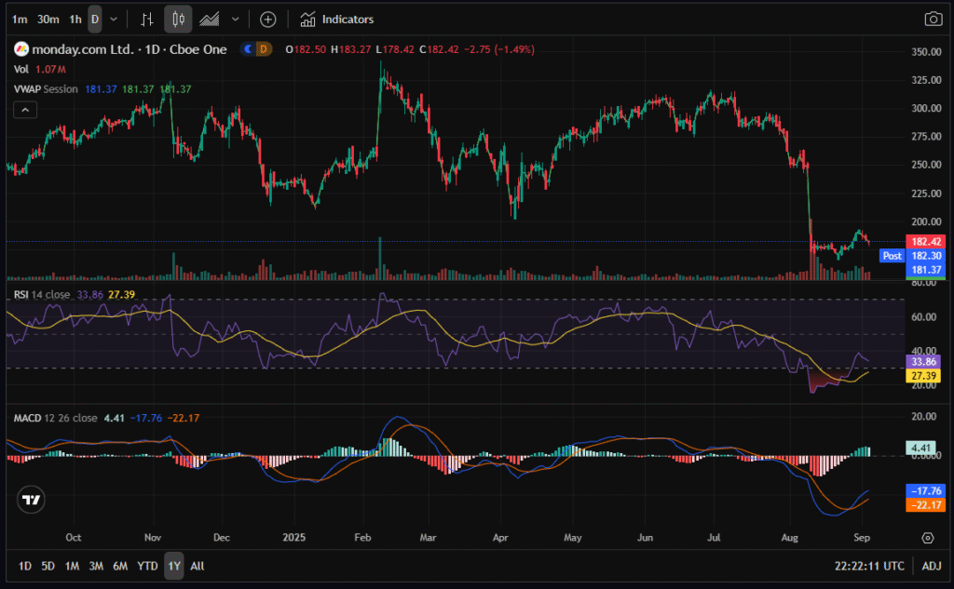Click the red 182.42 price label
The image size is (954, 589).
[x=928, y=241]
